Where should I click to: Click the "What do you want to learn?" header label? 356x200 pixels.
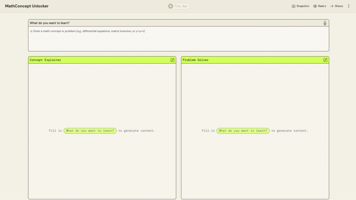pos(50,23)
